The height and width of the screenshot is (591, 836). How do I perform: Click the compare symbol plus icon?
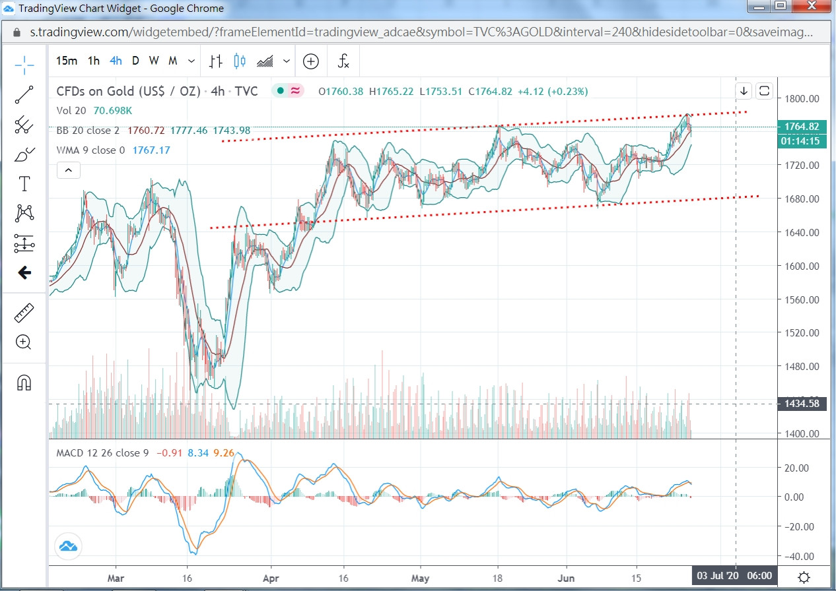[311, 61]
